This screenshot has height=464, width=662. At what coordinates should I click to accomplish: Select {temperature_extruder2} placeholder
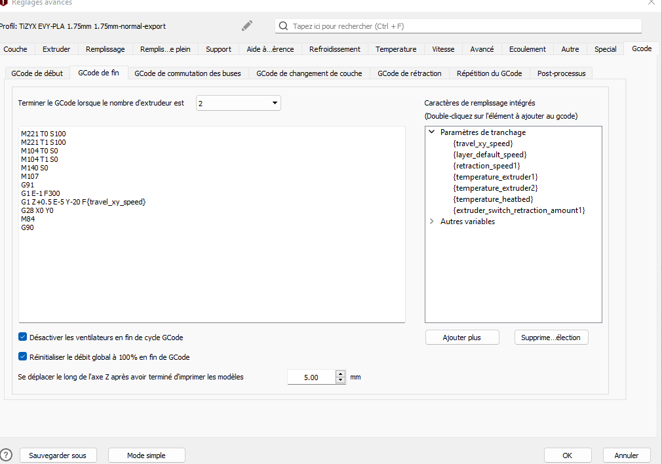pos(496,188)
